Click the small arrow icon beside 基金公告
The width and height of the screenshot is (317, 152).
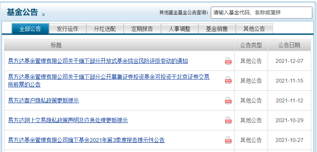click(43, 14)
